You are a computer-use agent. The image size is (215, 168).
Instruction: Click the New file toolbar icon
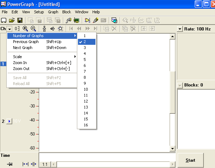point(3,20)
